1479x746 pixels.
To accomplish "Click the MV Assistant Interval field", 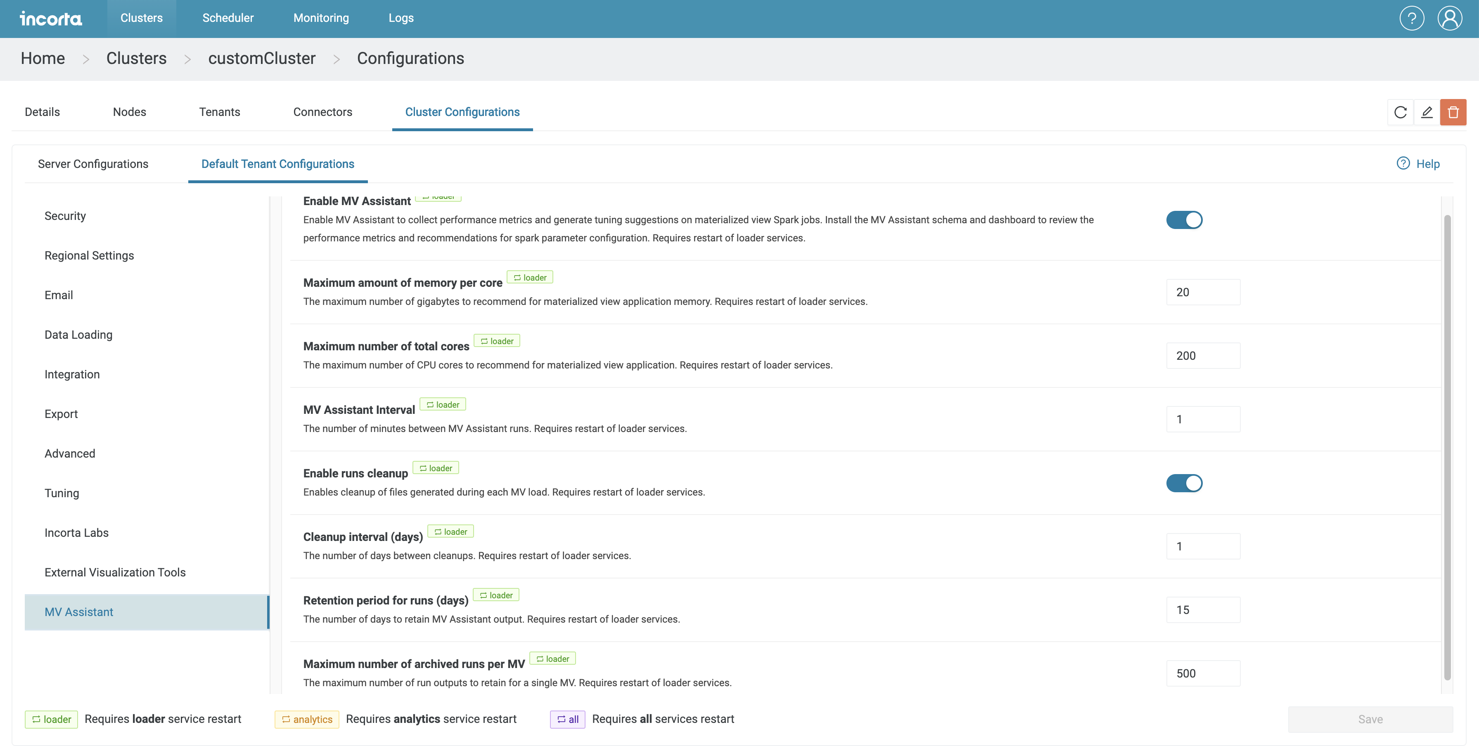I will 1203,420.
